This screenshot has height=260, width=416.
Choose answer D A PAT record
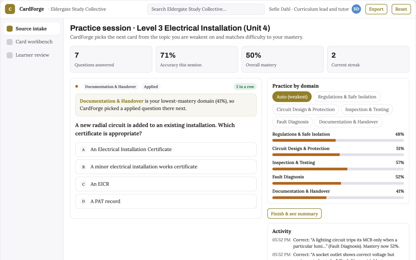point(166,201)
